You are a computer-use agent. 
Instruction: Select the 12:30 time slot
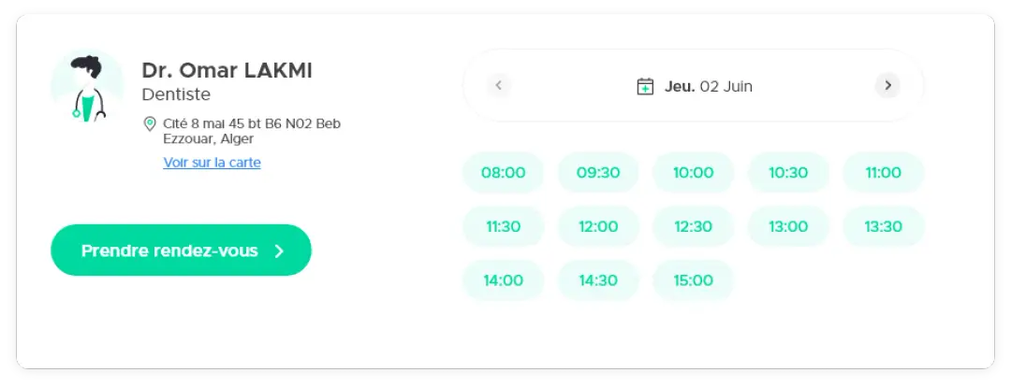(693, 226)
